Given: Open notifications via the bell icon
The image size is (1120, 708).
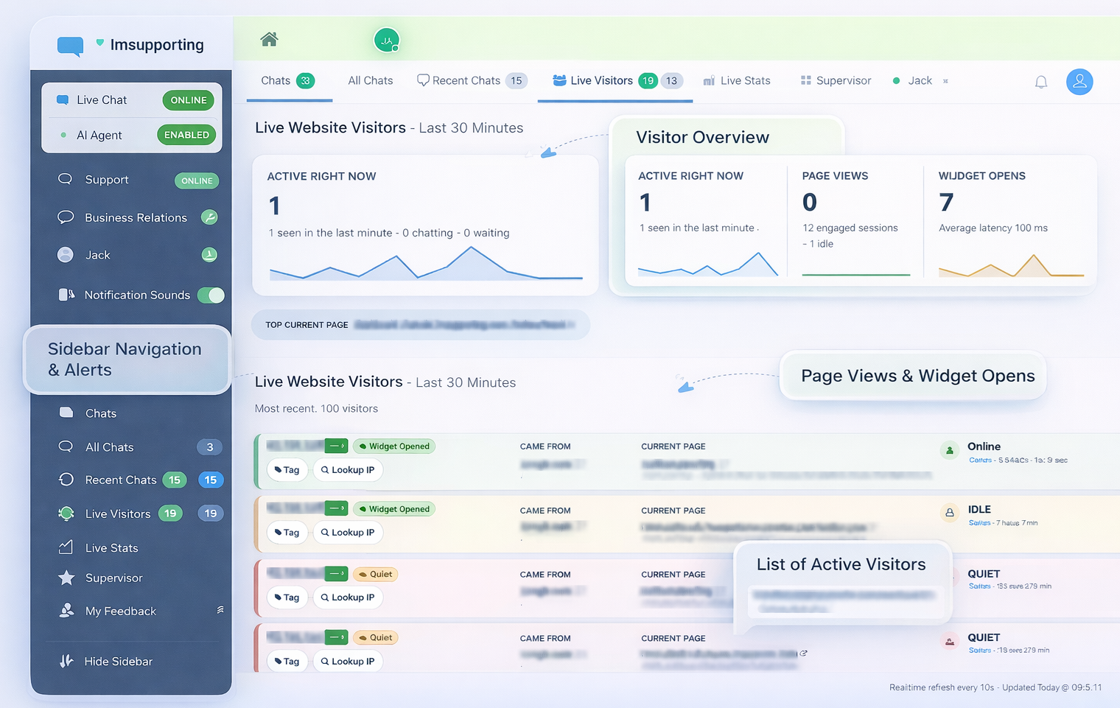Looking at the screenshot, I should coord(1041,82).
